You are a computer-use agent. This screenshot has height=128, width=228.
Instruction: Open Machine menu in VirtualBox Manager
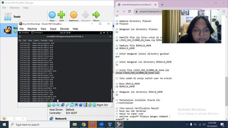[15, 8]
